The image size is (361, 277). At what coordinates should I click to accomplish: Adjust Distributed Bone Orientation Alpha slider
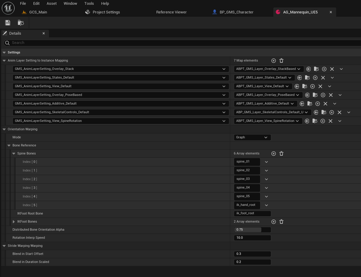[x=252, y=230]
